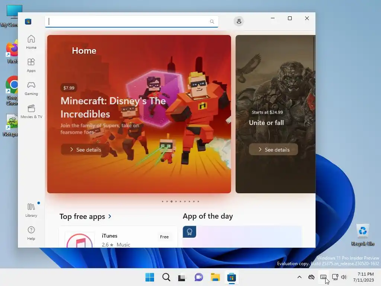Open the Library in the sidebar
Viewport: 381px width, 286px height.
pyautogui.click(x=31, y=210)
